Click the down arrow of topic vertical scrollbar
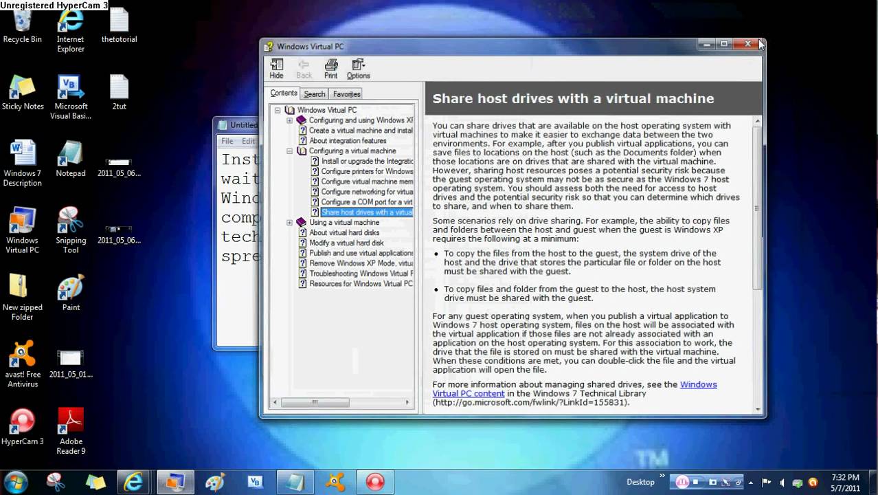The image size is (878, 495). (x=758, y=409)
